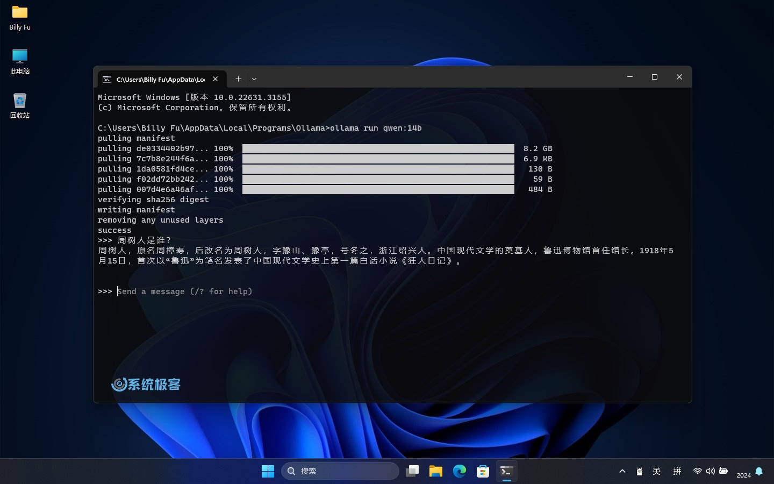Click the 130 B download progress bar
Image resolution: width=774 pixels, height=484 pixels.
click(378, 169)
